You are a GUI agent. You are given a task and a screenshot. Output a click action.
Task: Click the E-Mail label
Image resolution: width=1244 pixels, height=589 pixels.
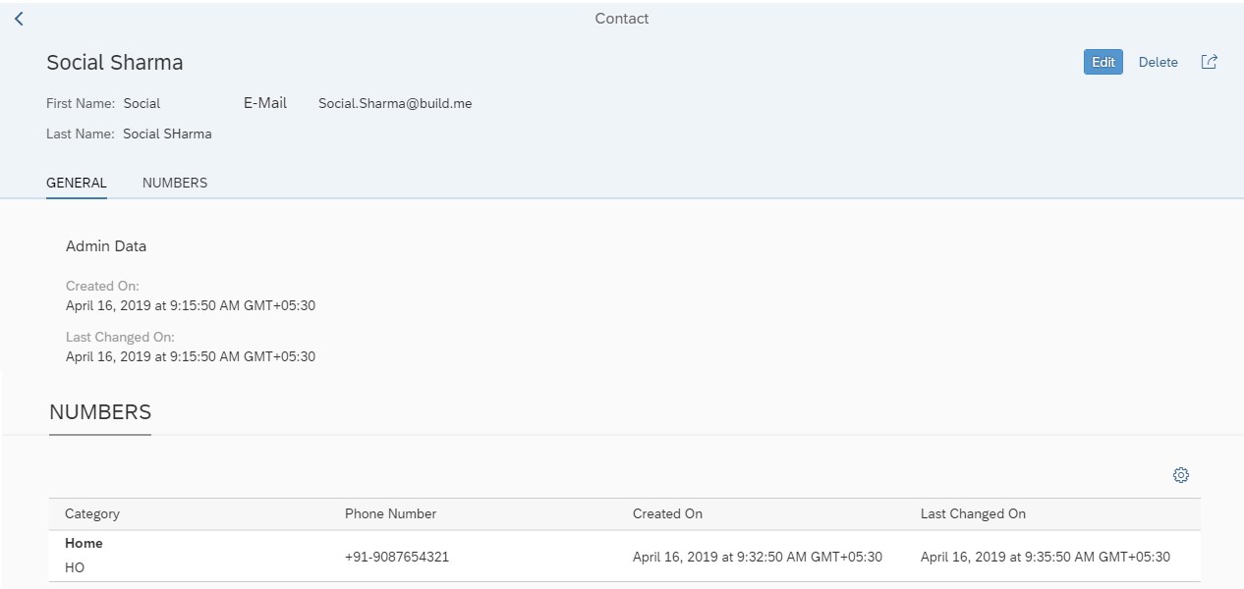tap(265, 102)
